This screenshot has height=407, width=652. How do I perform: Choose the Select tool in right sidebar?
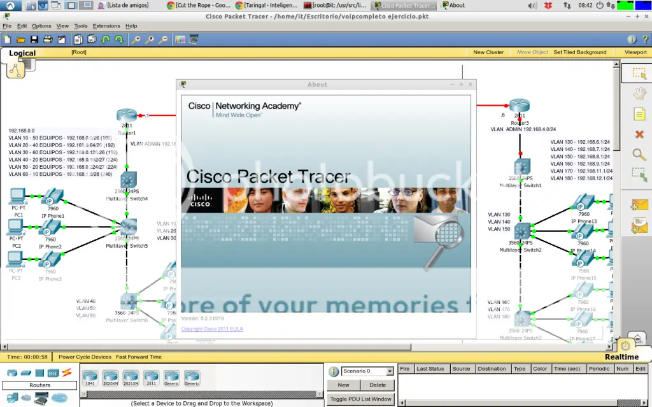point(639,73)
